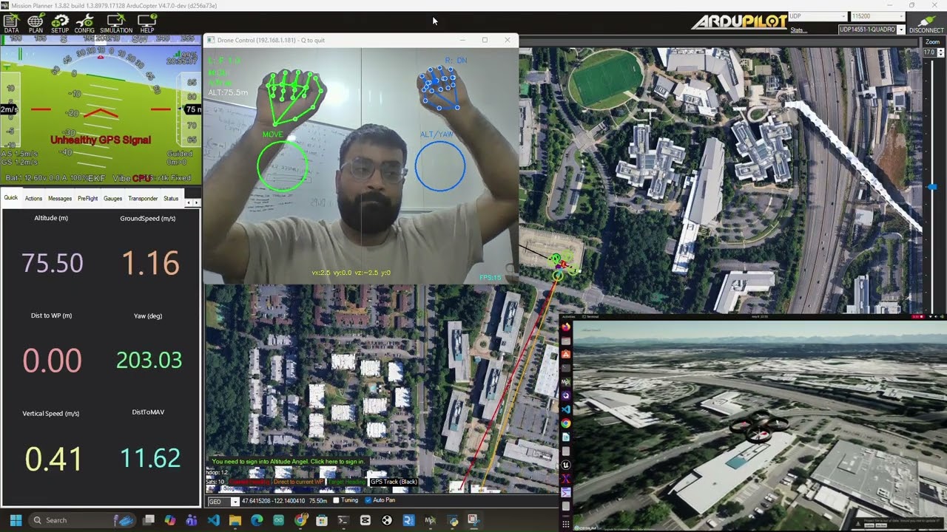Click Firefox in the Ubuntu dock
The image size is (947, 532).
(566, 327)
